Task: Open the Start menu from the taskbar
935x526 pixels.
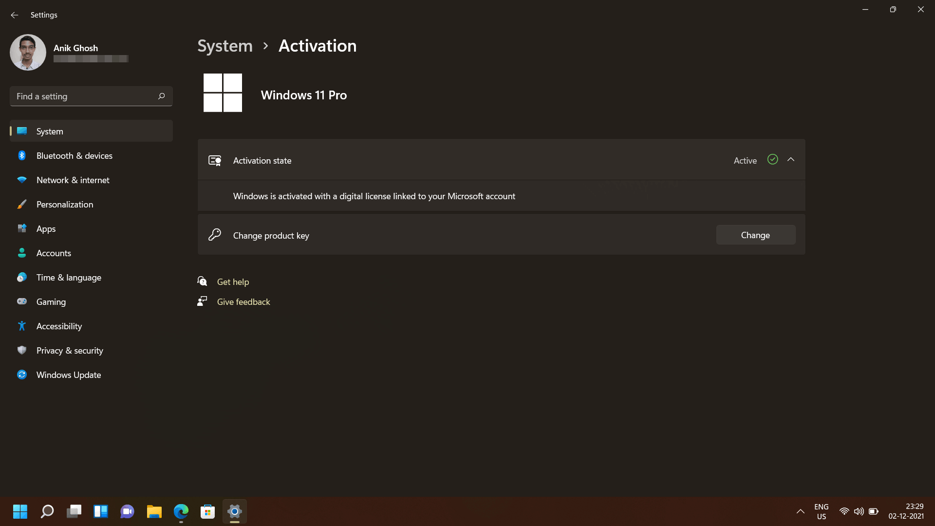Action: (20, 511)
